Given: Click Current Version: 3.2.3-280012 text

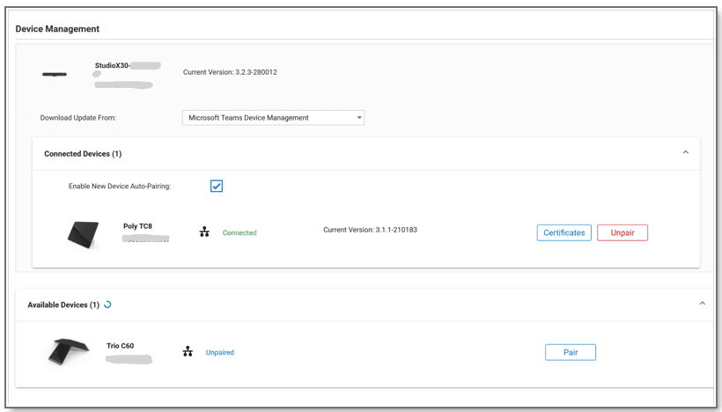Looking at the screenshot, I should pyautogui.click(x=230, y=72).
